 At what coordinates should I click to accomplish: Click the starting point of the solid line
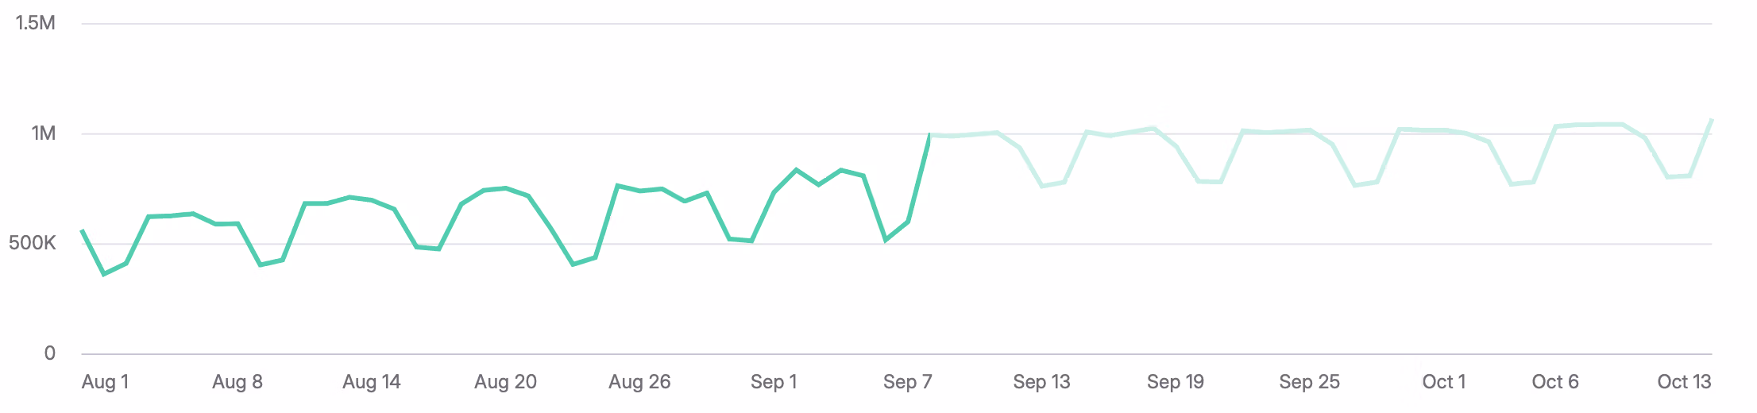point(82,230)
